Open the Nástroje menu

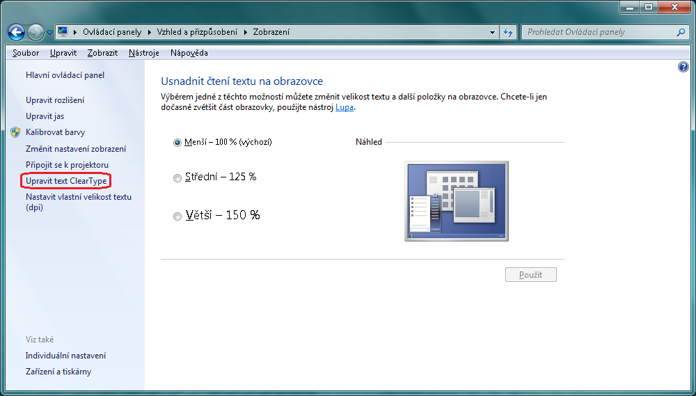pyautogui.click(x=143, y=53)
